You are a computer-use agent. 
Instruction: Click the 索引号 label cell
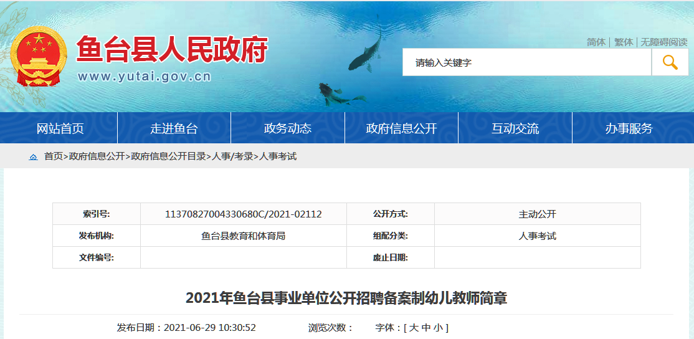97,214
